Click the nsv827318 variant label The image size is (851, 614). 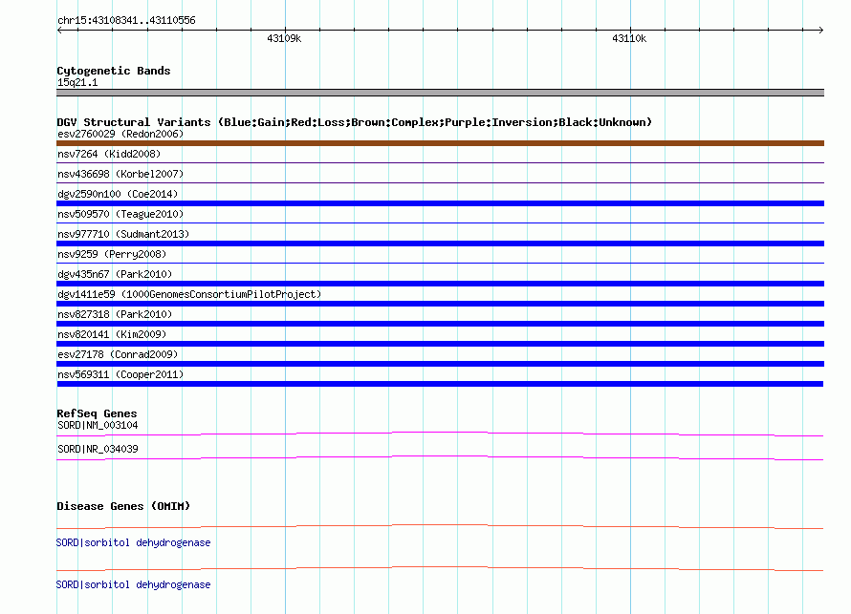pos(115,314)
